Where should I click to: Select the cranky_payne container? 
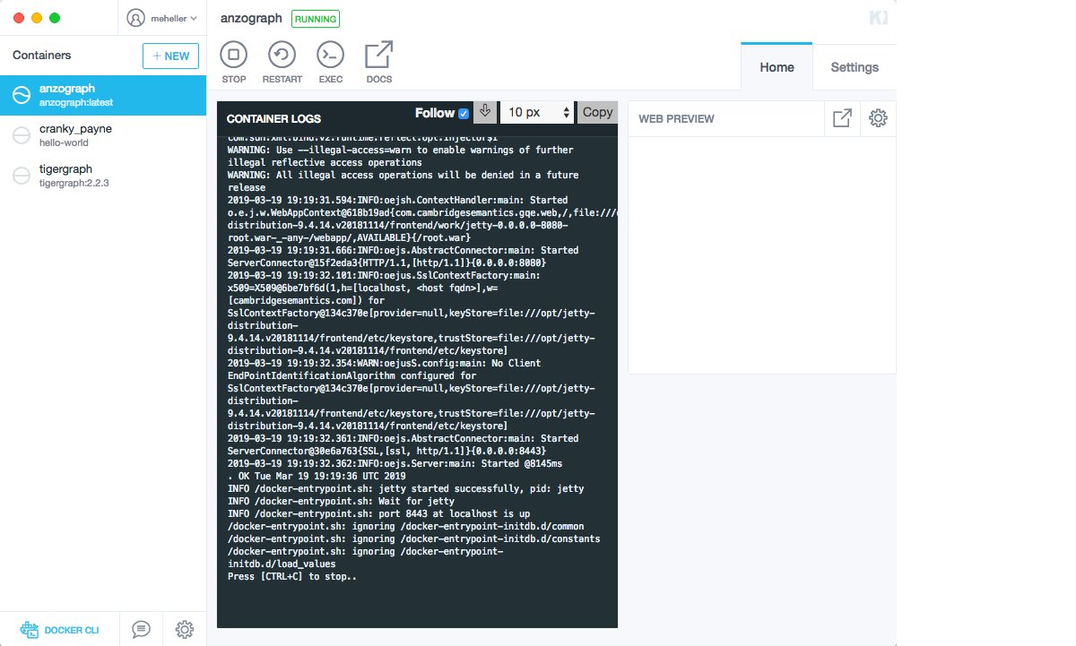point(103,135)
